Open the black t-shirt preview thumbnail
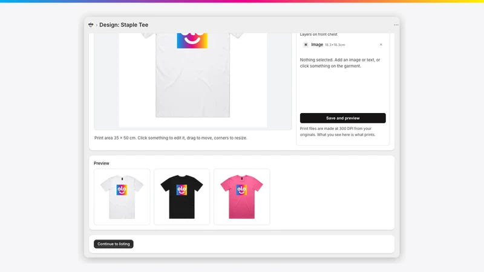 (182, 197)
